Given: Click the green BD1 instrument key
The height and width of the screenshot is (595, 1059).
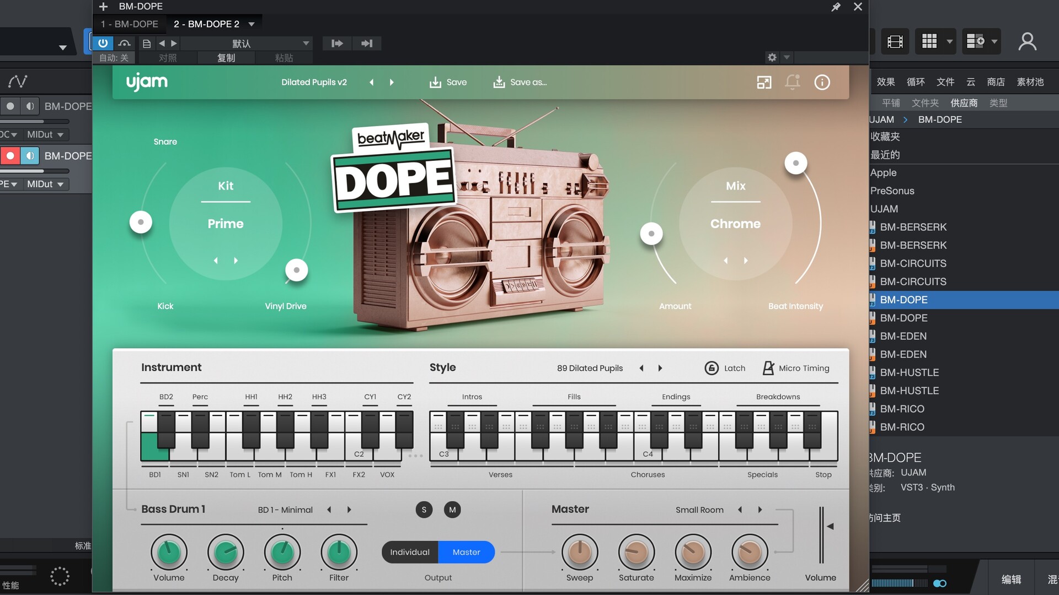Looking at the screenshot, I should pos(154,447).
